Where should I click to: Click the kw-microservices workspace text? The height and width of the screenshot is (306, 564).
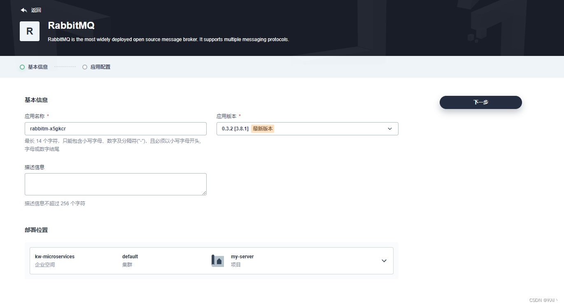[55, 257]
